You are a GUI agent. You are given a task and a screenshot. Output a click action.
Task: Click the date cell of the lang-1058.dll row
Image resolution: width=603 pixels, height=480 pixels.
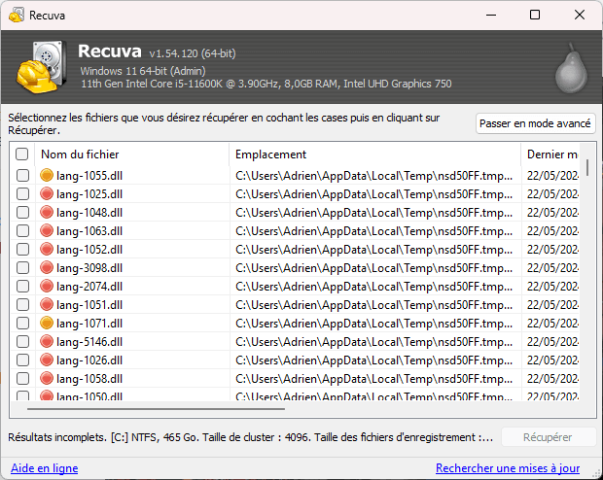pos(552,379)
